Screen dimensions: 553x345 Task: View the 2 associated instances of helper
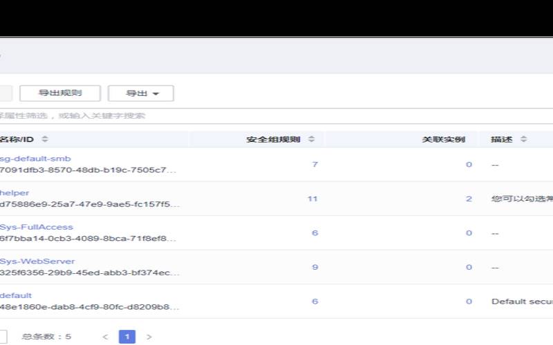tap(469, 199)
